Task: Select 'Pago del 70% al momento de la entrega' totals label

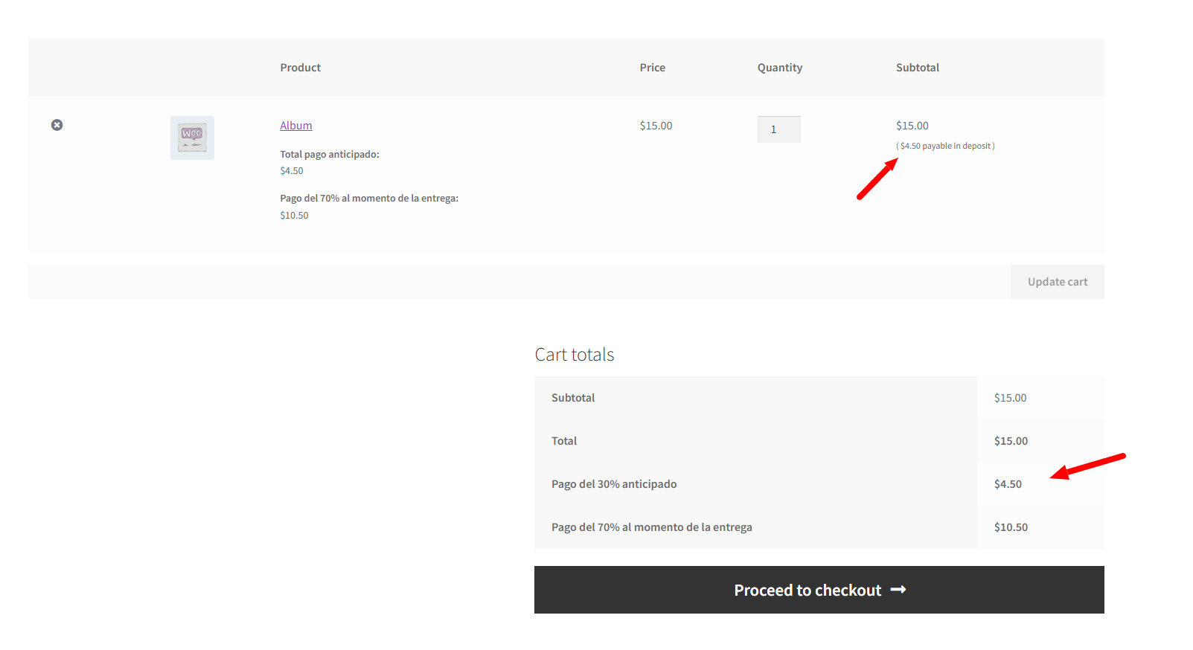Action: coord(652,527)
